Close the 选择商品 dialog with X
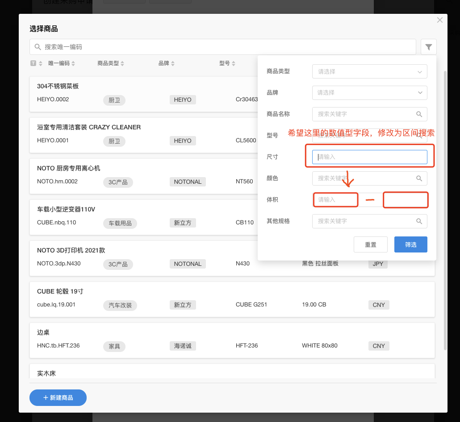The image size is (460, 422). 440,20
